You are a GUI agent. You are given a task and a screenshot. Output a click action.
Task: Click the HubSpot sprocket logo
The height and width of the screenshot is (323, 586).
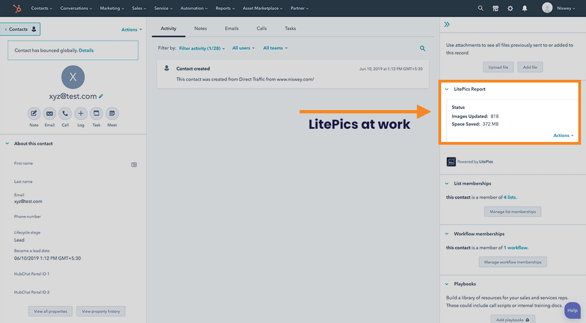(17, 8)
